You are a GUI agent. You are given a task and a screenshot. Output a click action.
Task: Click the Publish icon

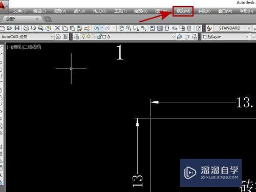[x=41, y=28]
